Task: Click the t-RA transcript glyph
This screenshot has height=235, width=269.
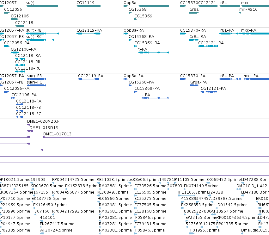Action: pyautogui.click(x=154, y=53)
